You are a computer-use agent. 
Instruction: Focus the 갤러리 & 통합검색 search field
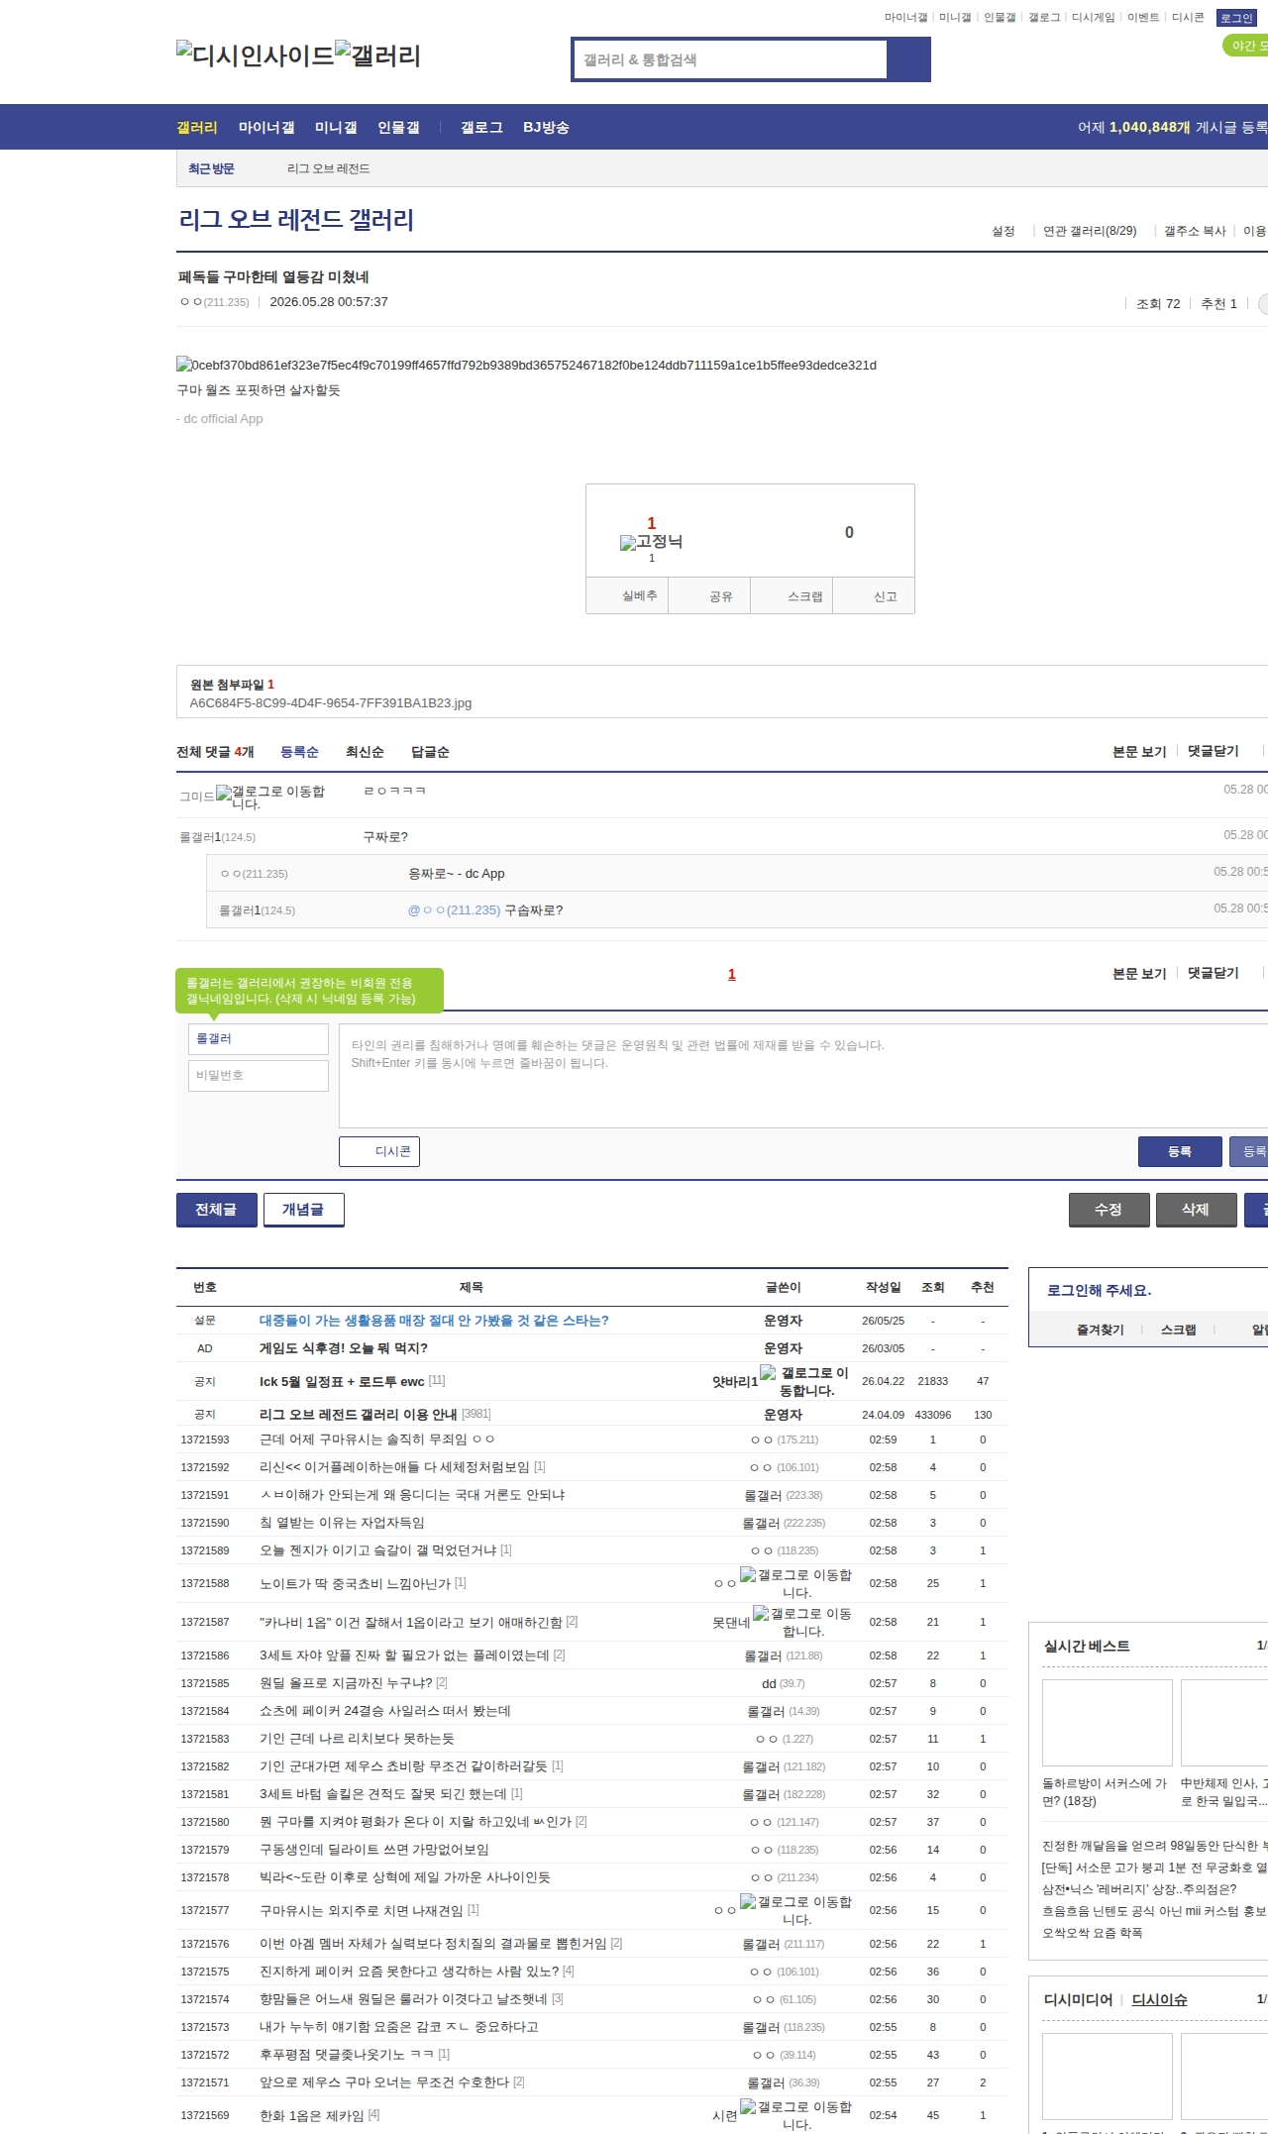pos(731,59)
